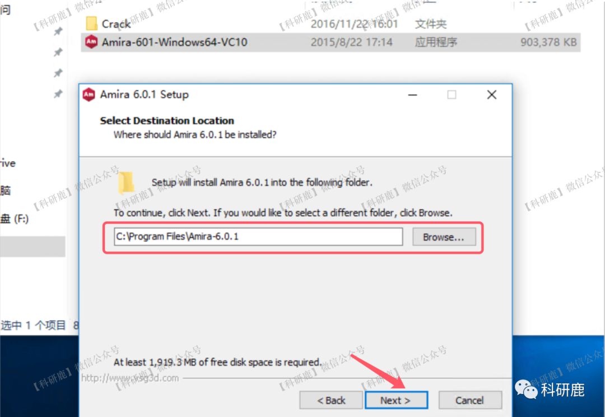Click the fourth pin icon in sidebar

point(58,93)
